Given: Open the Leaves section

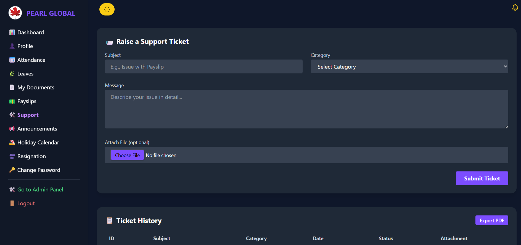Looking at the screenshot, I should [25, 74].
